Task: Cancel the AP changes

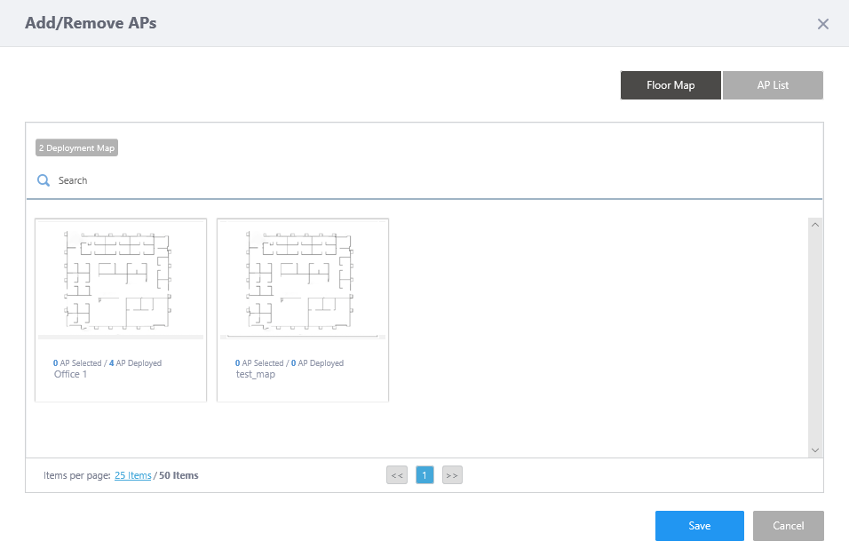Action: coord(788,526)
